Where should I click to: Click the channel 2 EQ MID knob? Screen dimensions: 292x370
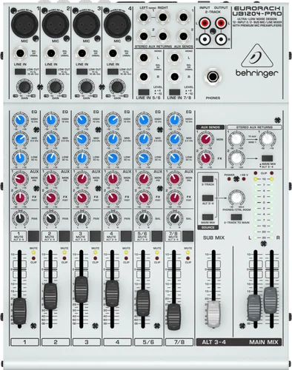pyautogui.click(x=51, y=139)
